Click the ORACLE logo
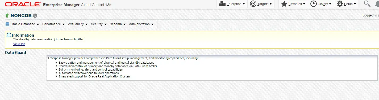This screenshot has width=379, height=100. point(23,4)
